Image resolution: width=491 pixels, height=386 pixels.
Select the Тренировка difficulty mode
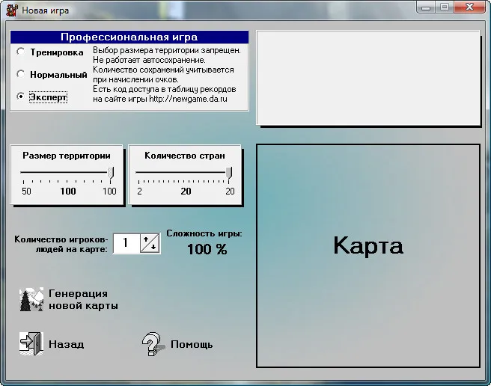pos(21,52)
